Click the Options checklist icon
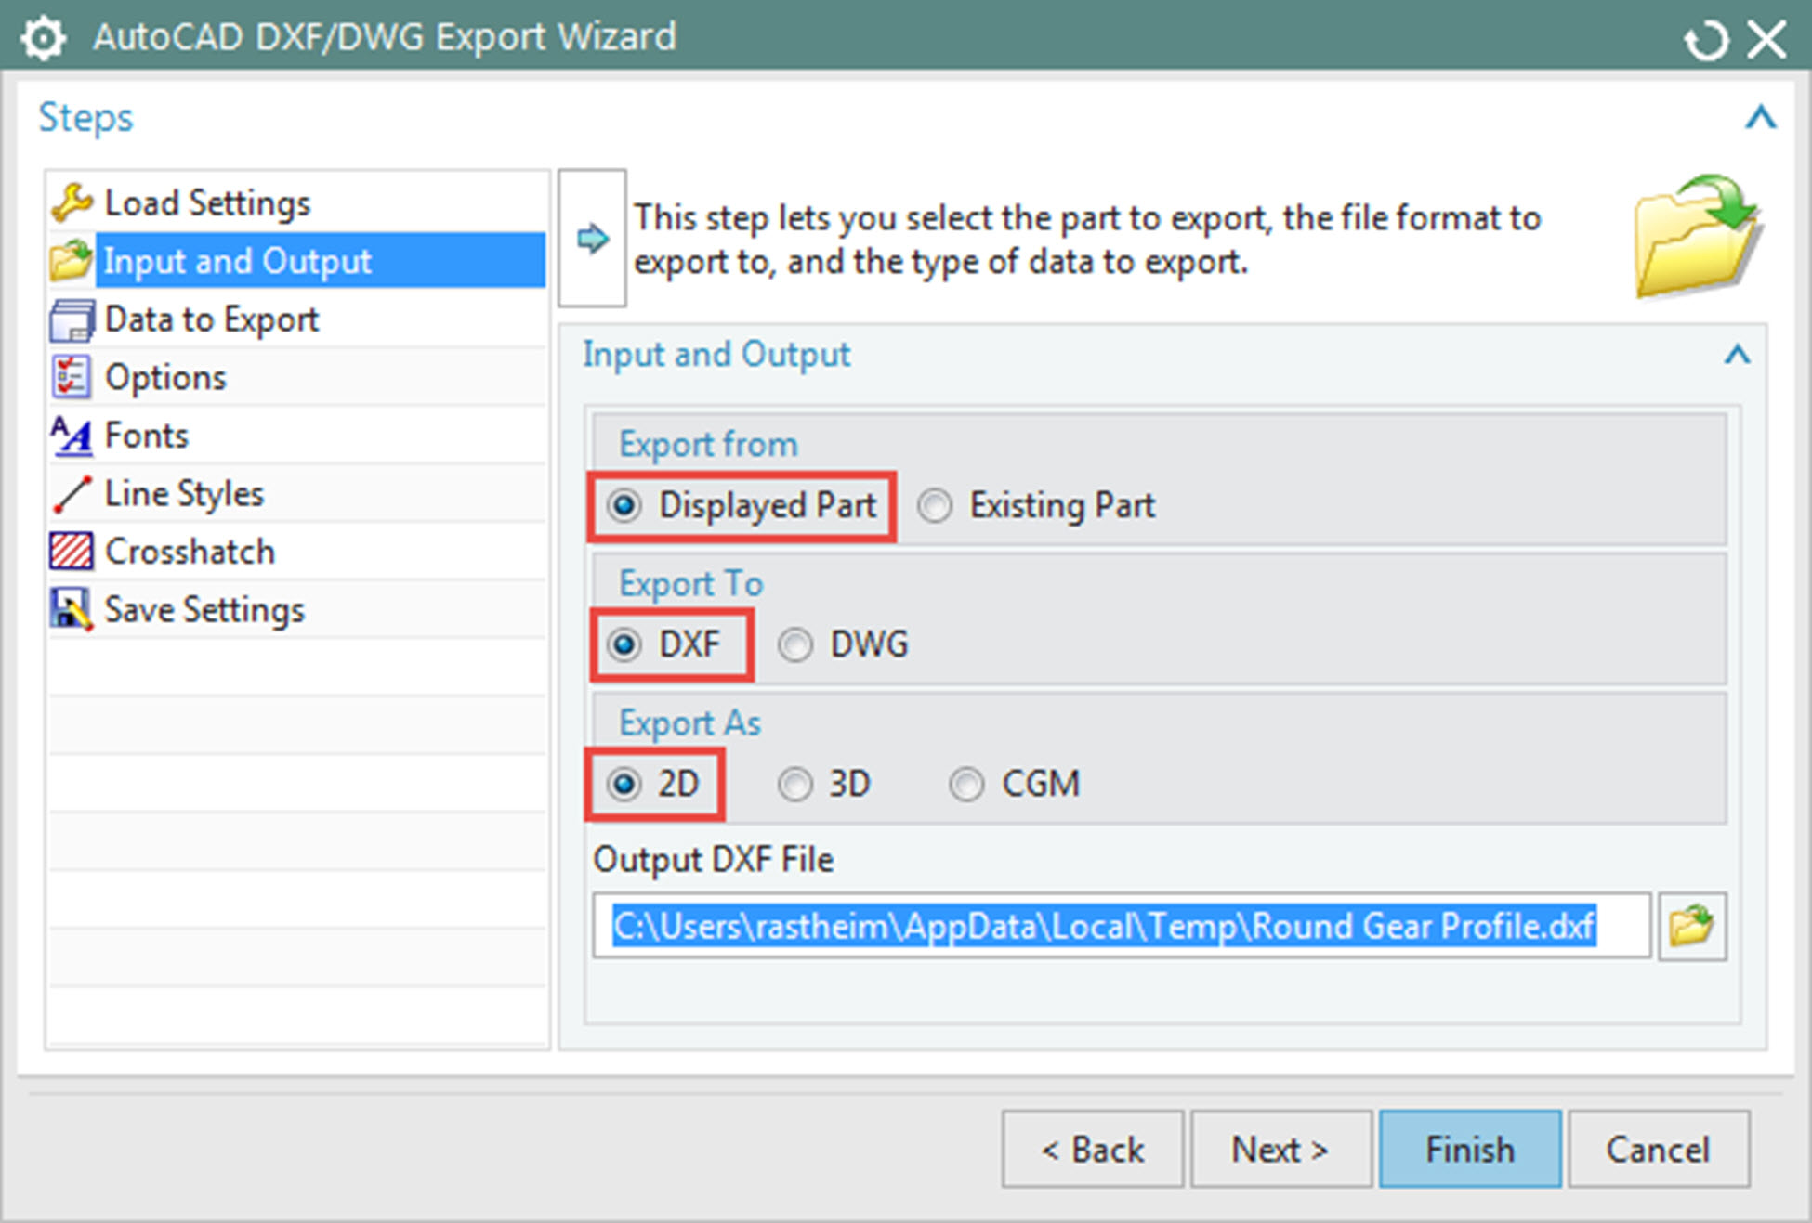Viewport: 1812px width, 1223px height. 72,378
